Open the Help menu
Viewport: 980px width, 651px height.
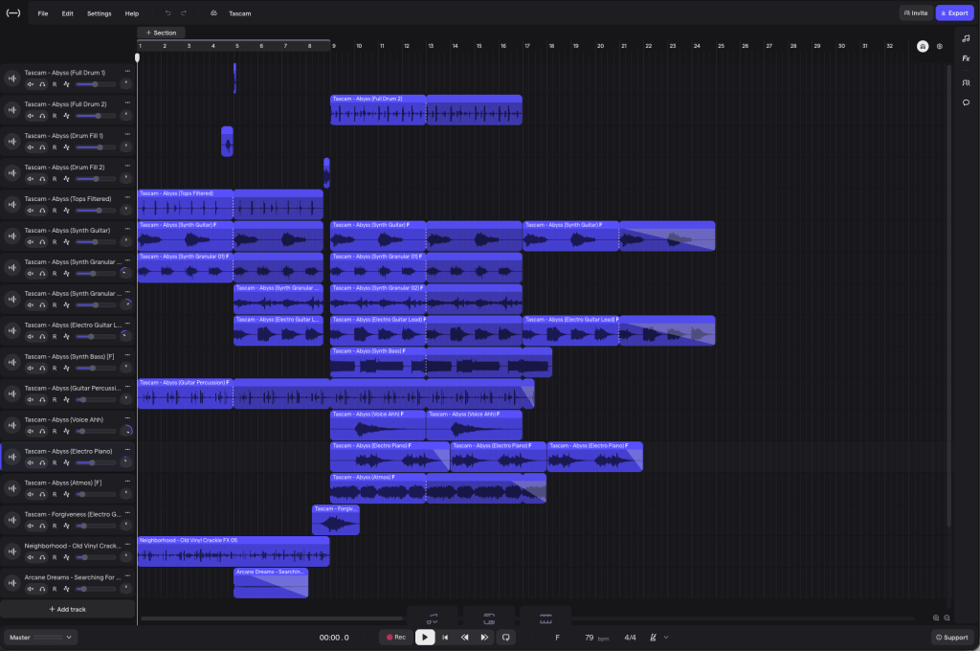pyautogui.click(x=132, y=13)
